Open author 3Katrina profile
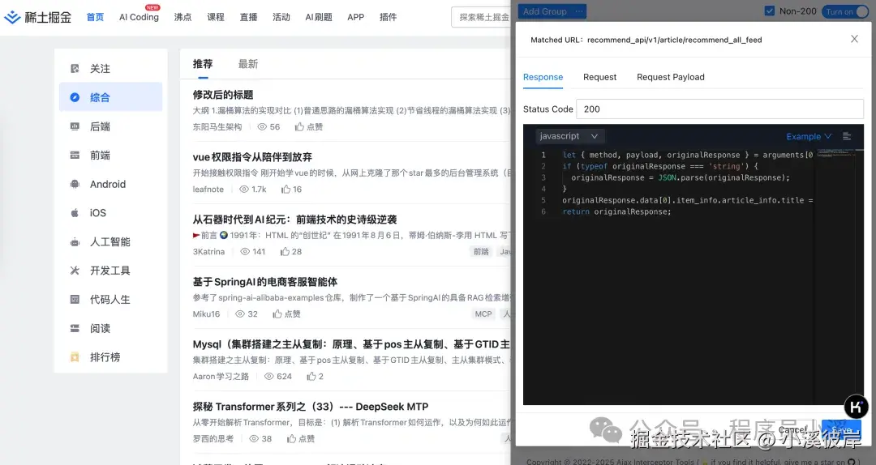Screen dimensions: 876x465 point(208,252)
